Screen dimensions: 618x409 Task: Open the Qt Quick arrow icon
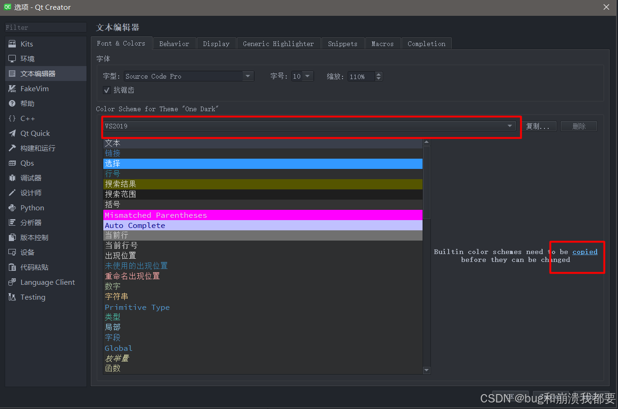pyautogui.click(x=12, y=133)
